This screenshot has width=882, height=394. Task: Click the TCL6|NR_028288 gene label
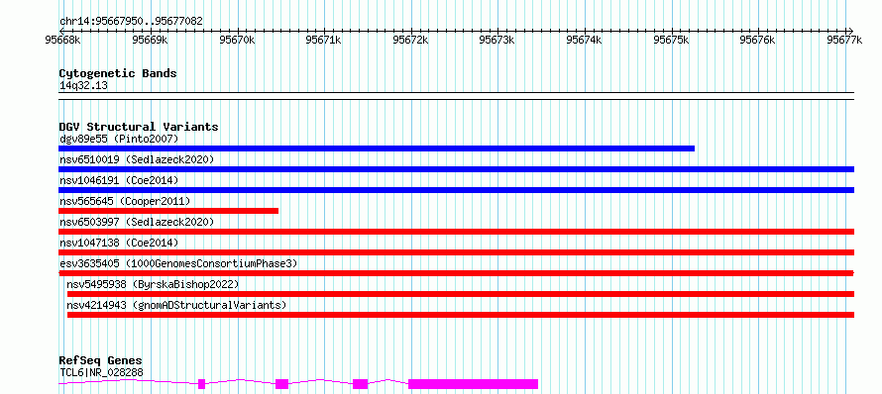point(101,372)
